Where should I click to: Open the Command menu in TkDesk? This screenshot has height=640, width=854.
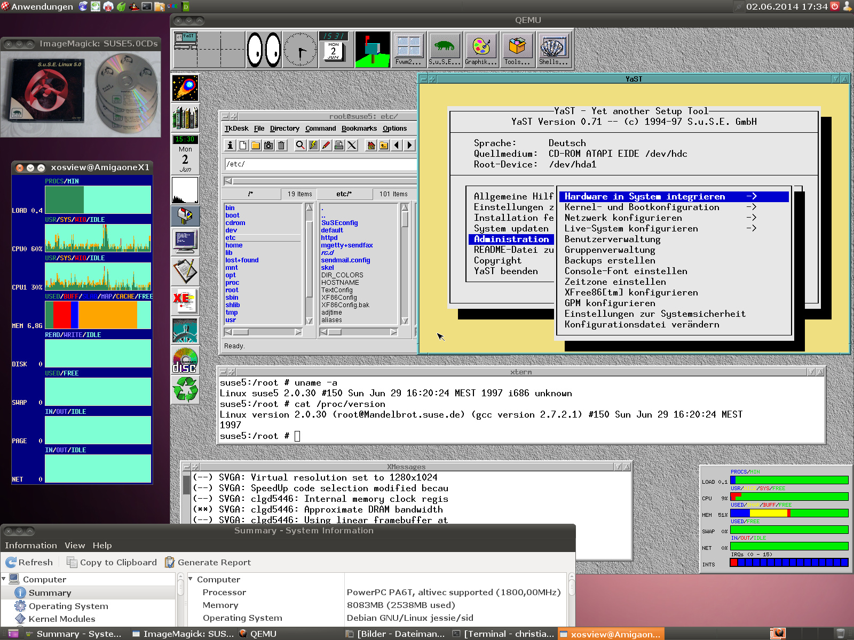coord(321,129)
